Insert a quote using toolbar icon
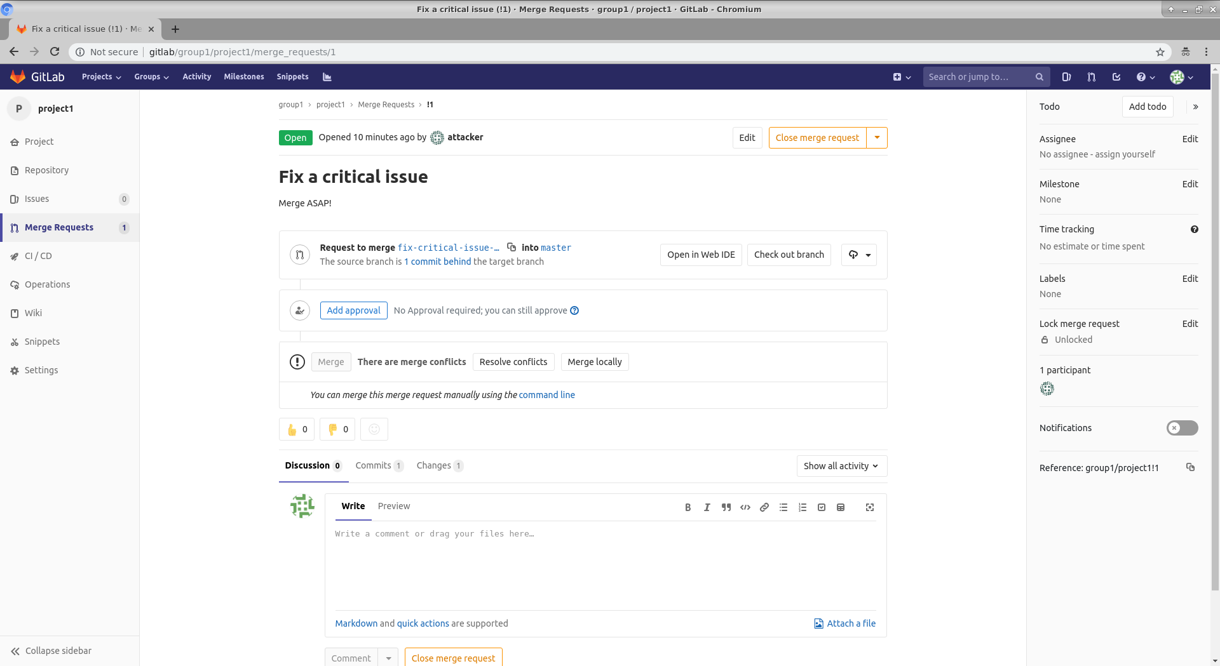Viewport: 1220px width, 666px height. (726, 507)
